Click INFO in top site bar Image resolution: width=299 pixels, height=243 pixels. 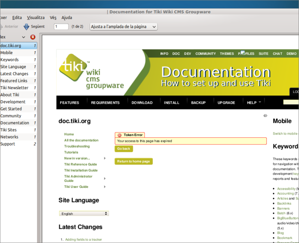[x=164, y=54]
